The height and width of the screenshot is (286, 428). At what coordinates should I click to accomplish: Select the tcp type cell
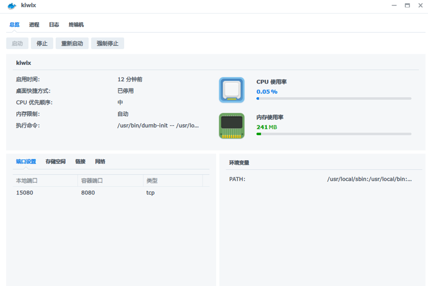150,192
